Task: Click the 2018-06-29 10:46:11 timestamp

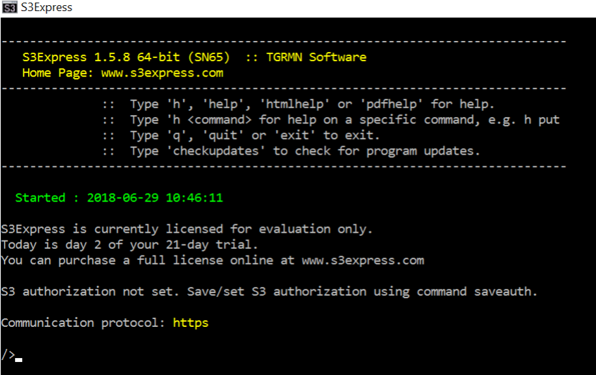Action: pyautogui.click(x=155, y=198)
